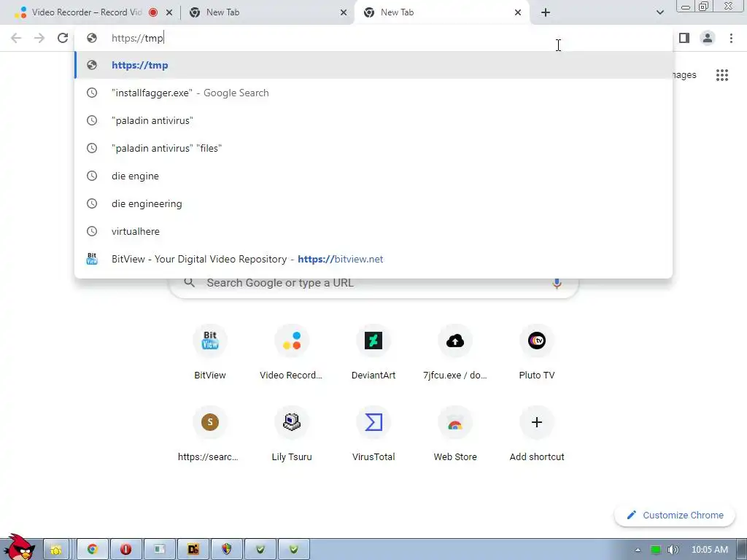
Task: Start voice search with the microphone icon
Action: [x=557, y=283]
